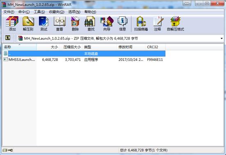The height and width of the screenshot is (155, 226).
Task: Click the 3,703,471 compressed size value
Action: [73, 60]
